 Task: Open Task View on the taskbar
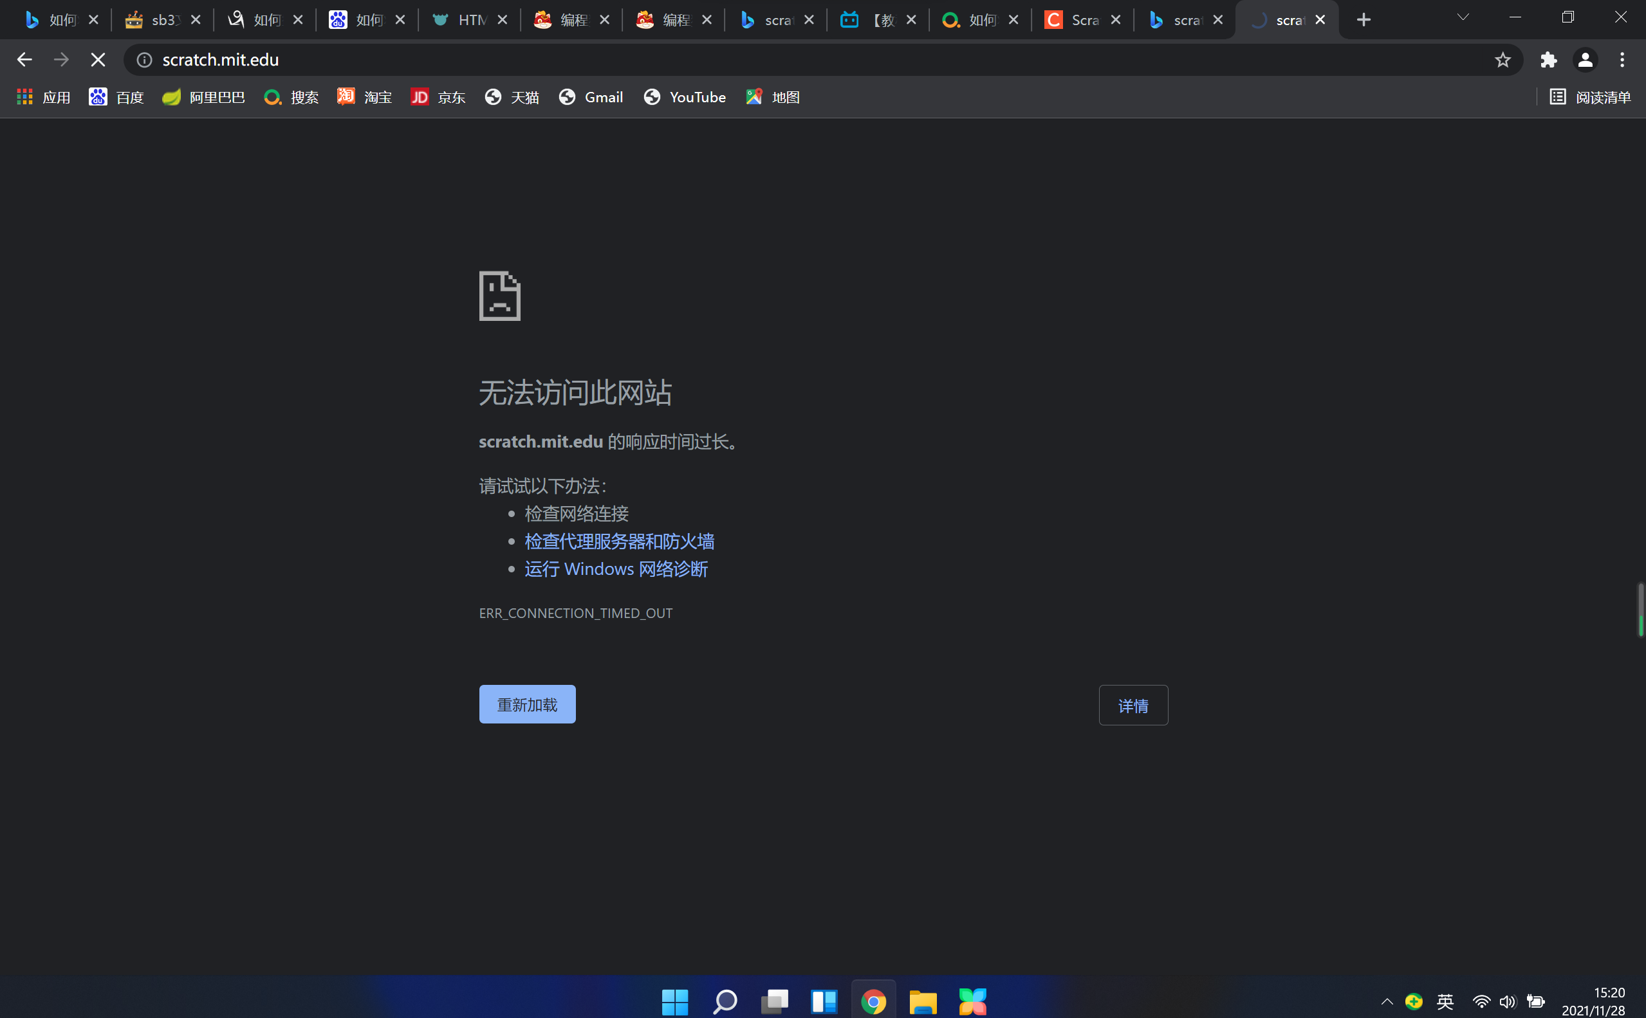pyautogui.click(x=775, y=1001)
